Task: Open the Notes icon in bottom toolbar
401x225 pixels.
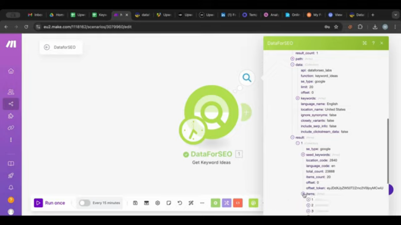Action: 169,203
